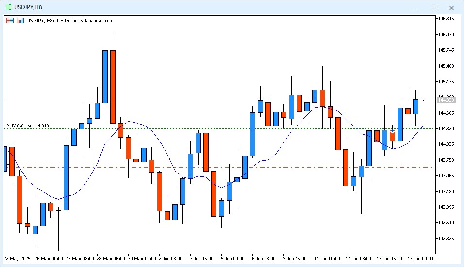
Task: Click the 143.180 price scale label
Action: (x=446, y=192)
